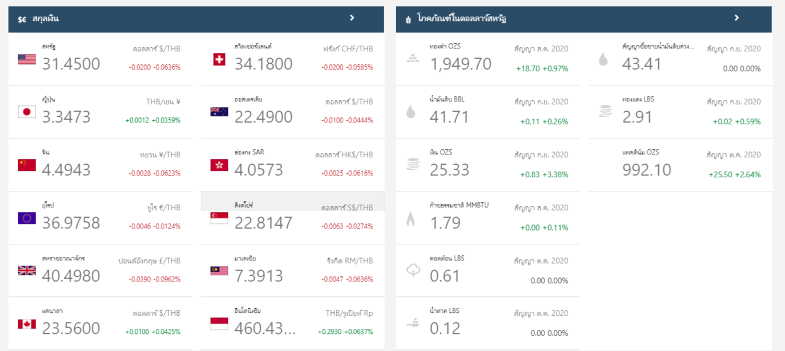Click the gold bars icon beside 1,949.70

click(x=413, y=59)
